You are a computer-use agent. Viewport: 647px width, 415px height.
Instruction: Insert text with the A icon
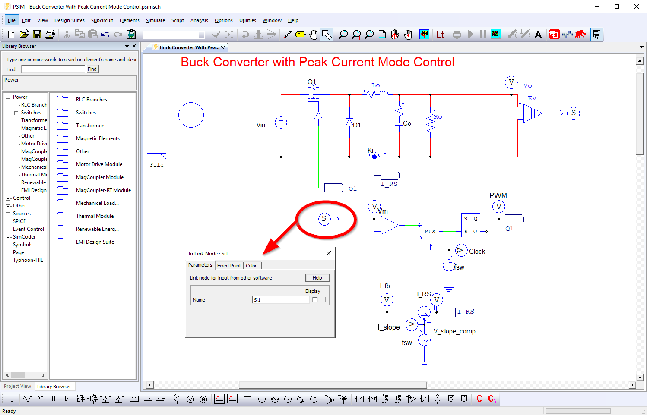pos(538,35)
